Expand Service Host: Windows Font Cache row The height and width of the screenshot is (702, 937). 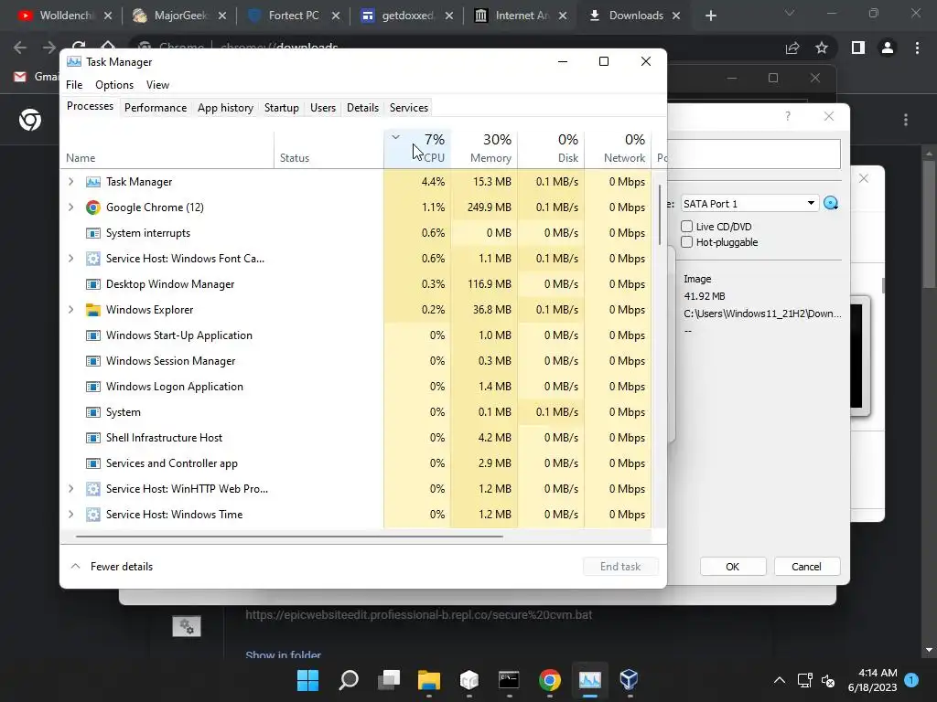[71, 259]
